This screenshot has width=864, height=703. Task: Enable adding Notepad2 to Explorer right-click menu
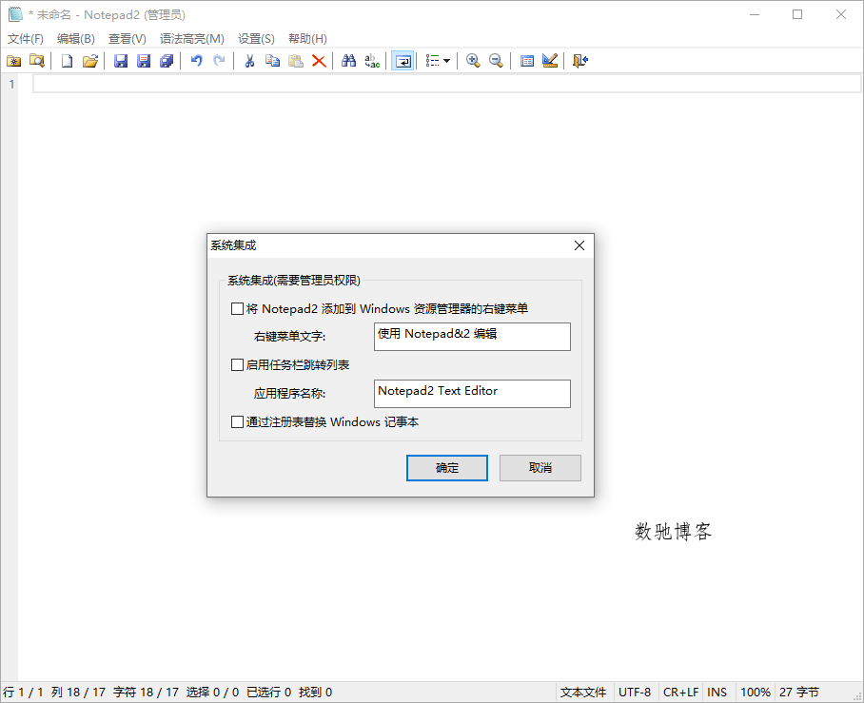point(237,308)
